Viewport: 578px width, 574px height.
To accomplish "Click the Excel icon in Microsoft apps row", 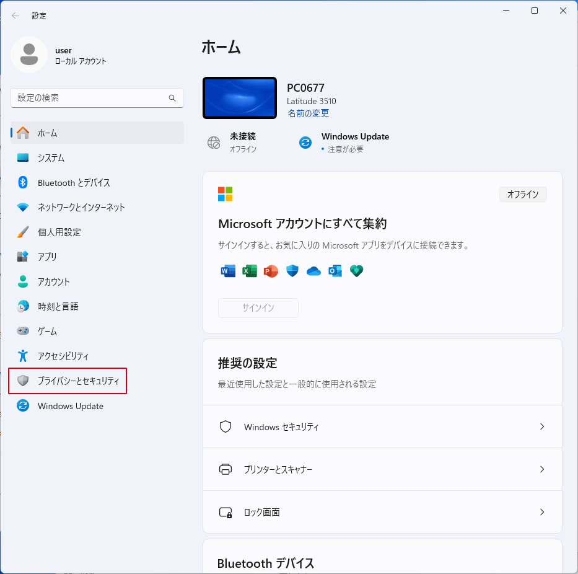I will 249,271.
